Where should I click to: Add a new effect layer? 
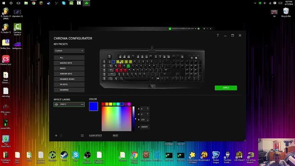click(56, 135)
